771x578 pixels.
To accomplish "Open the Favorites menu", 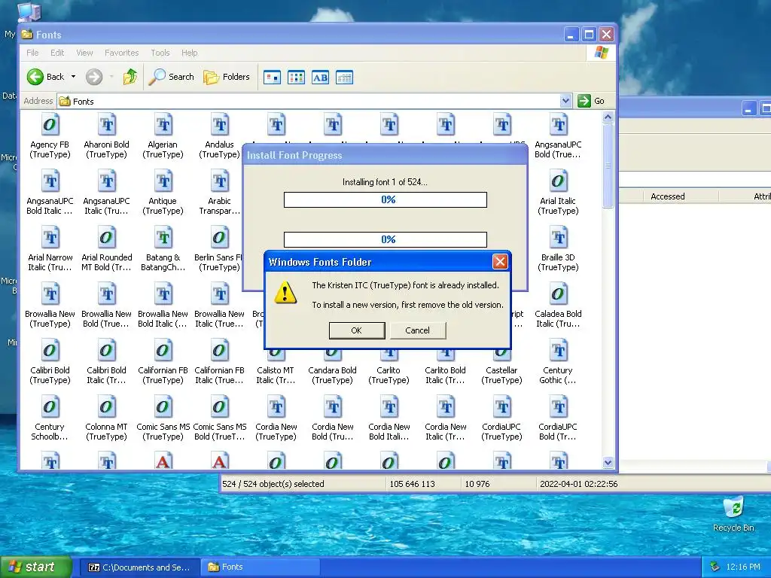I will click(x=121, y=53).
